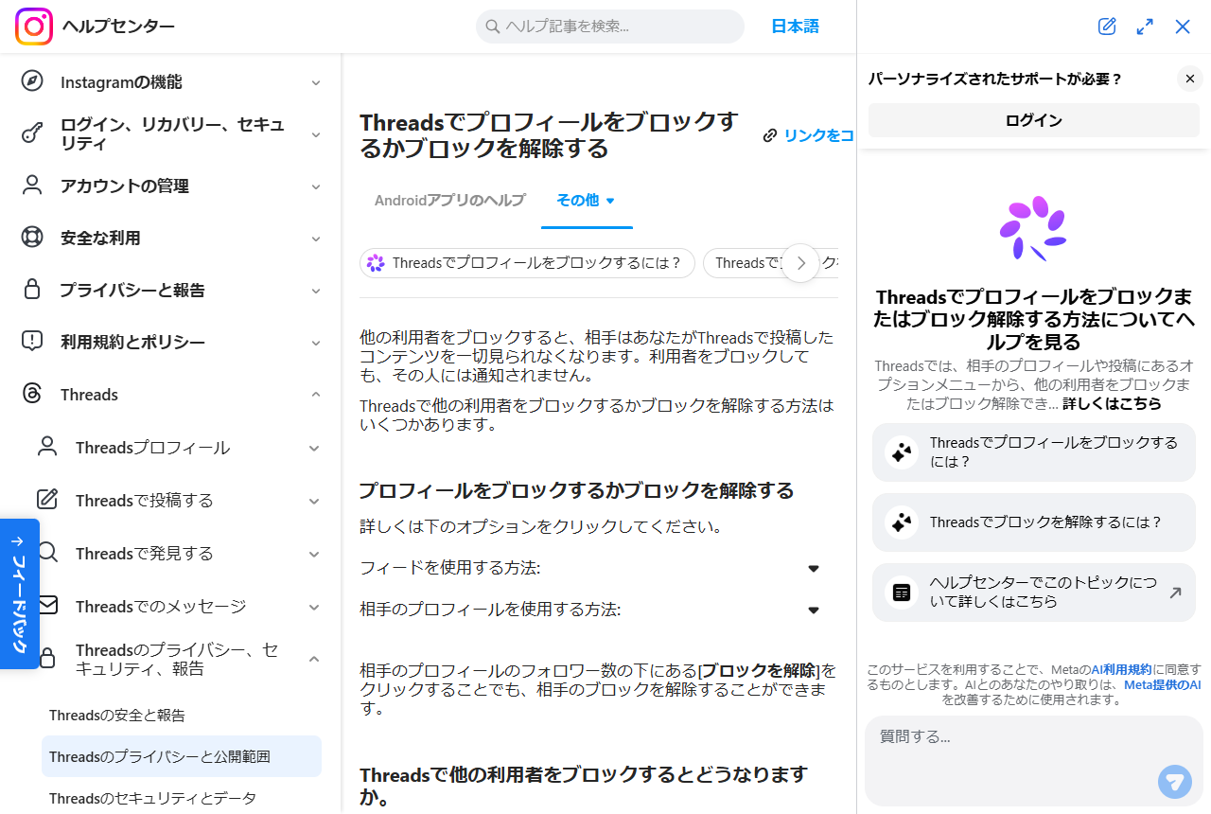Click the padlock icon beside プライバシーと報告

(32, 290)
